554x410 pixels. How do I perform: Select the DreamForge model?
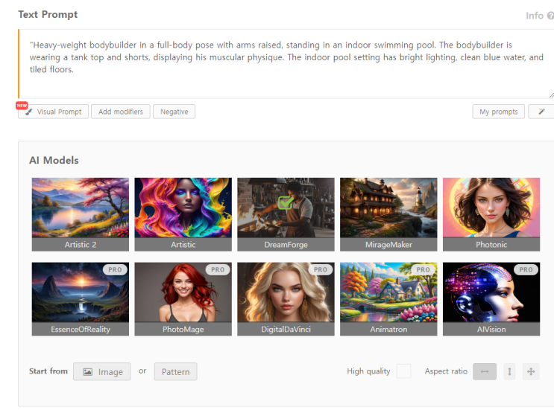286,214
